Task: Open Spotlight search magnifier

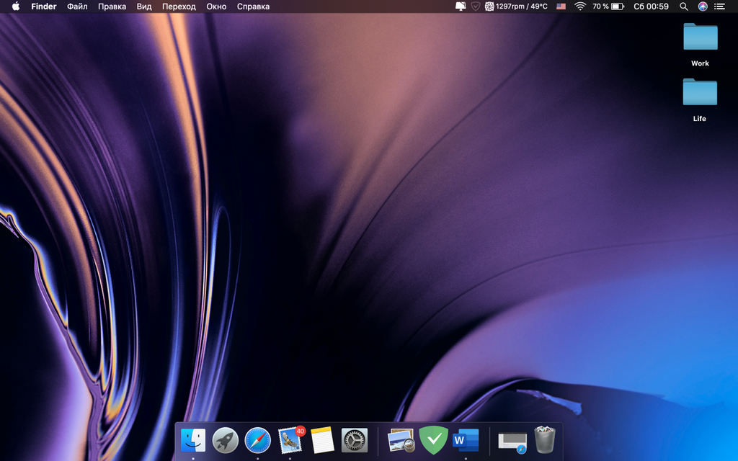Action: [x=684, y=6]
